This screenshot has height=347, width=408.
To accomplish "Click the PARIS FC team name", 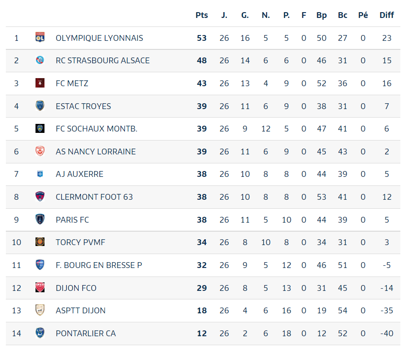I will (72, 220).
